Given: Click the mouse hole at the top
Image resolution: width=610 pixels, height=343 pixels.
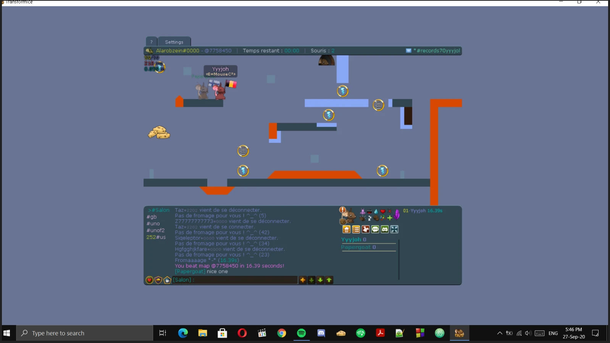Looking at the screenshot, I should click(x=326, y=60).
